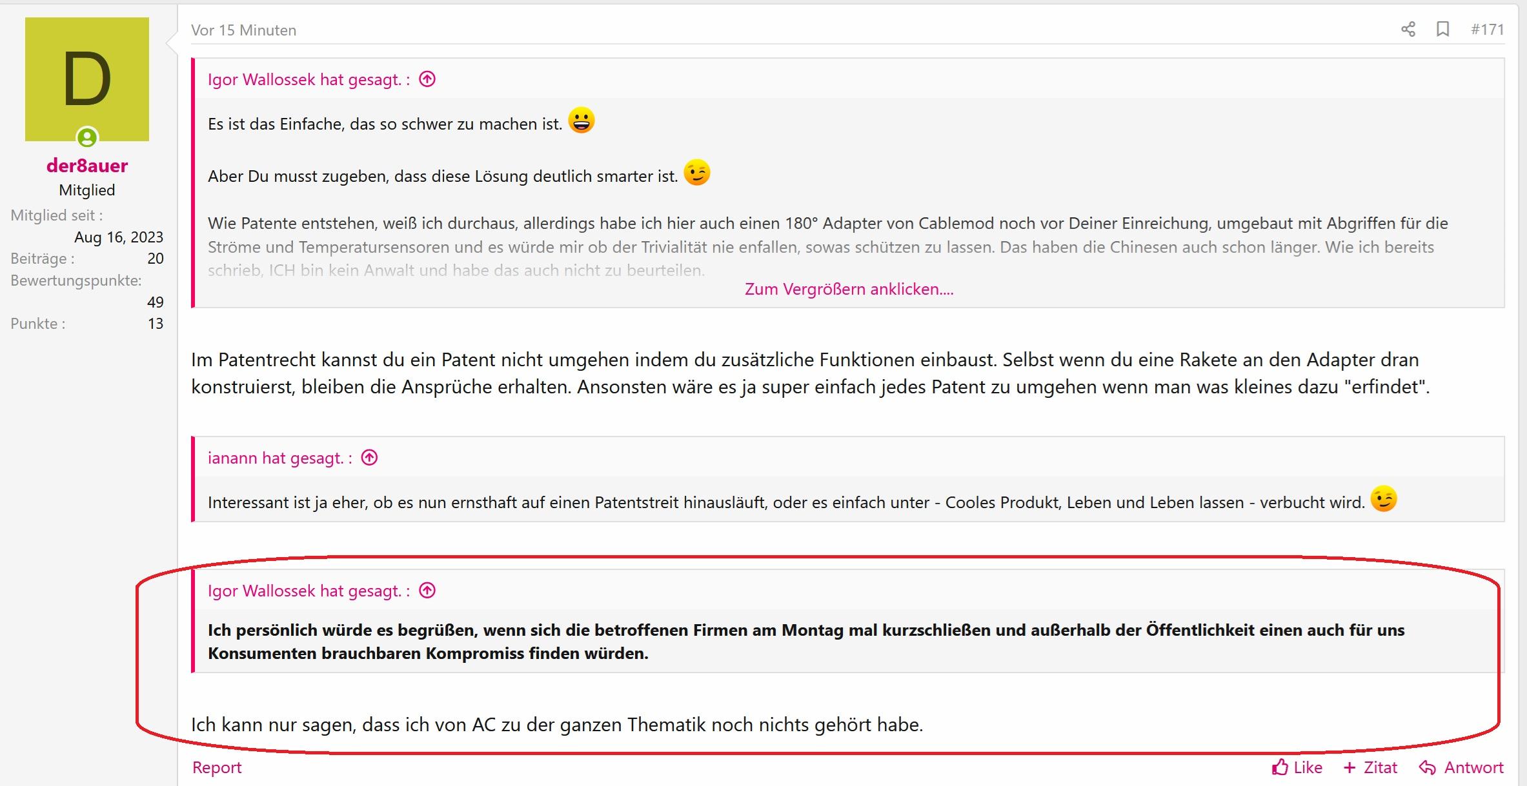Click the Report link
The image size is (1527, 786).
217,767
